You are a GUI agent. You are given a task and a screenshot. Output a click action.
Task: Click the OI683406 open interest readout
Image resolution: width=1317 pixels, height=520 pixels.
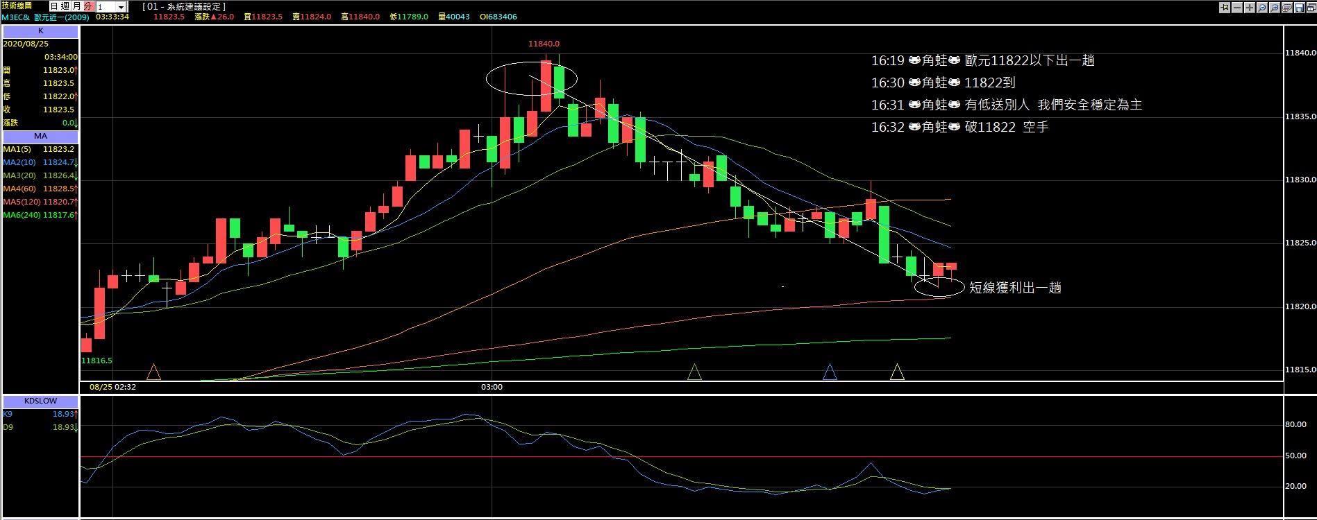point(498,17)
